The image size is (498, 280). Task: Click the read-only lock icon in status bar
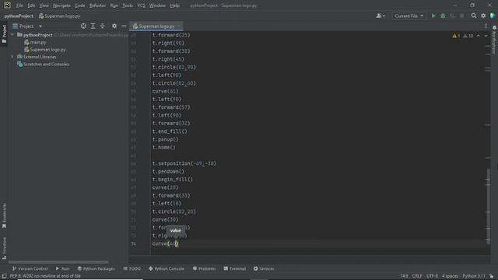click(x=491, y=276)
